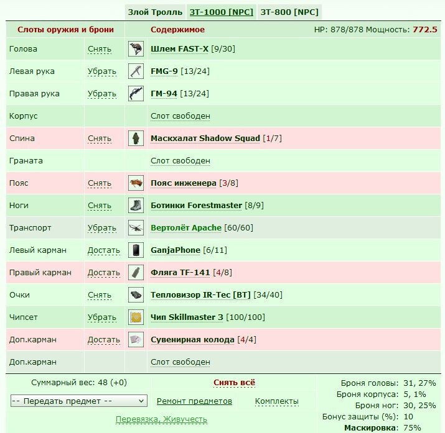Click the Суммарный вес: 48 (+0) text
Image resolution: width=445 pixels, height=433 pixels.
pos(79,383)
